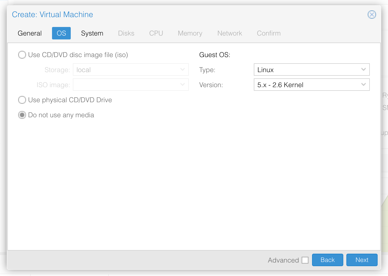Click the Create: Virtual Machine title
The width and height of the screenshot is (388, 276).
(x=52, y=15)
